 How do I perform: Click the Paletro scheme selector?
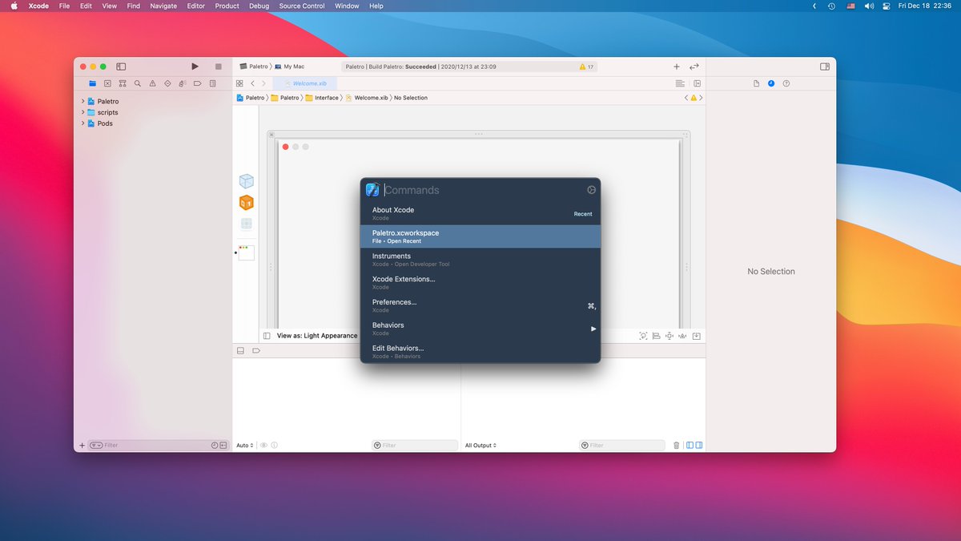tap(254, 67)
